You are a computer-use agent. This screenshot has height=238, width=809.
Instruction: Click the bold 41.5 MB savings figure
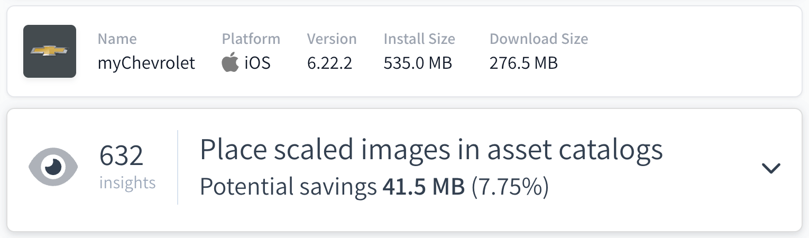point(423,187)
